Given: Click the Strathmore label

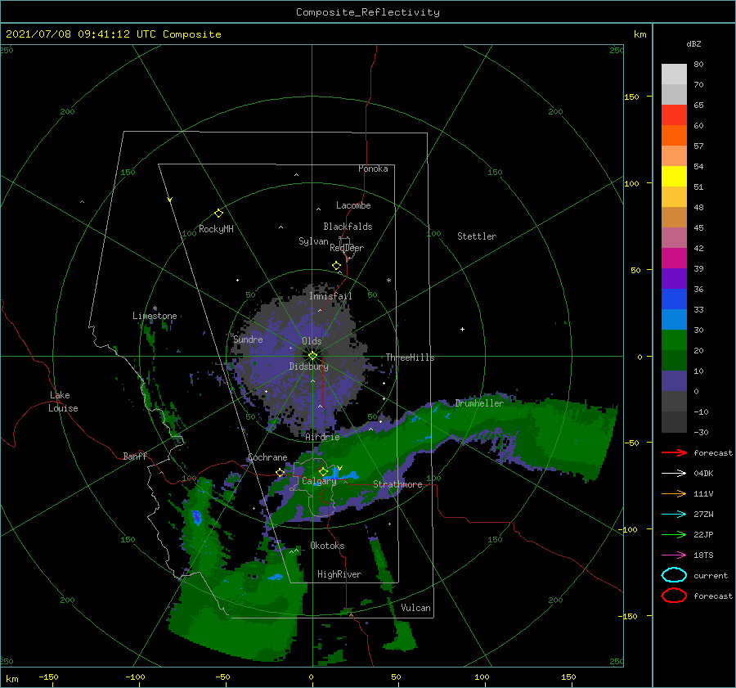Looking at the screenshot, I should pos(397,484).
